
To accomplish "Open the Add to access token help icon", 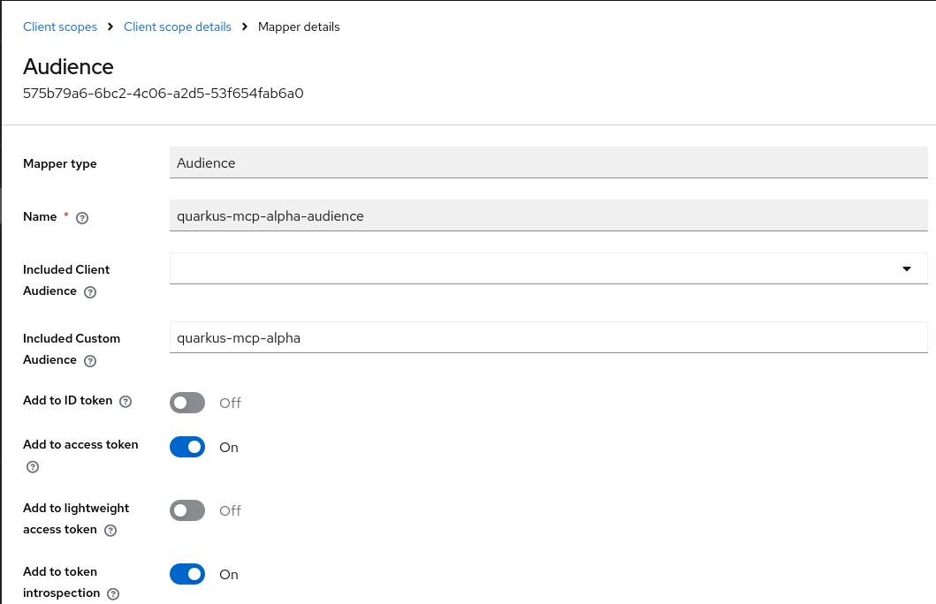I will tap(33, 466).
